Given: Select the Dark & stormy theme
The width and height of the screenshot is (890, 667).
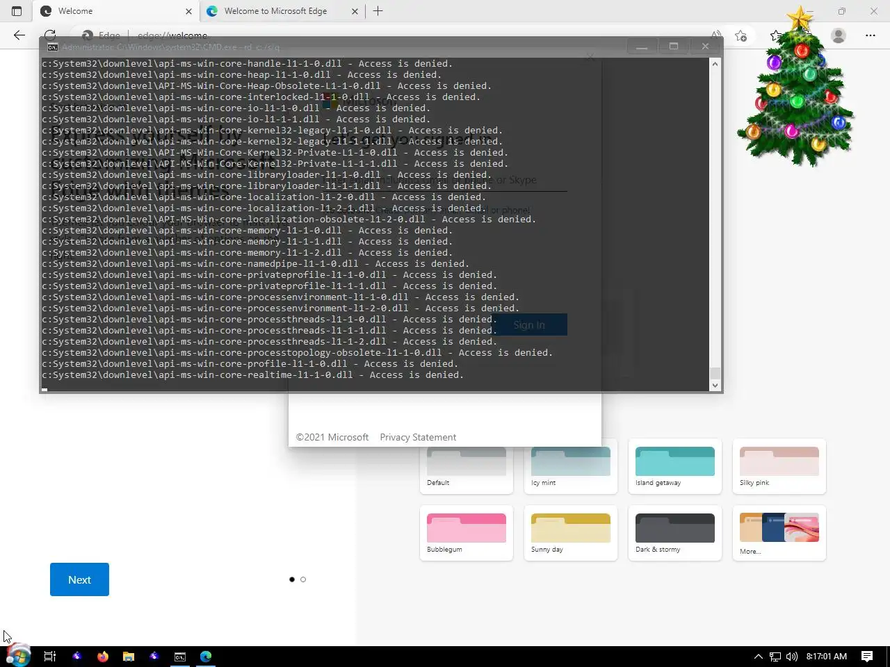Looking at the screenshot, I should 675,533.
